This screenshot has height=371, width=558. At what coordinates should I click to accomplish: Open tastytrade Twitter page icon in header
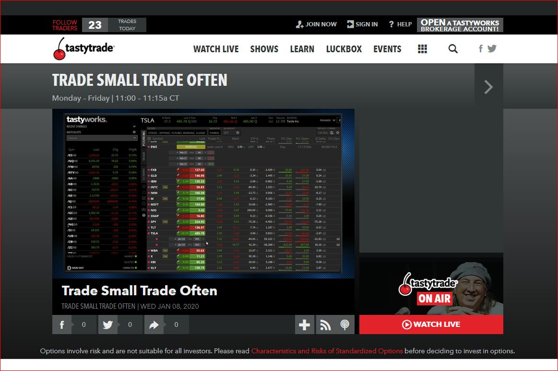tap(492, 49)
